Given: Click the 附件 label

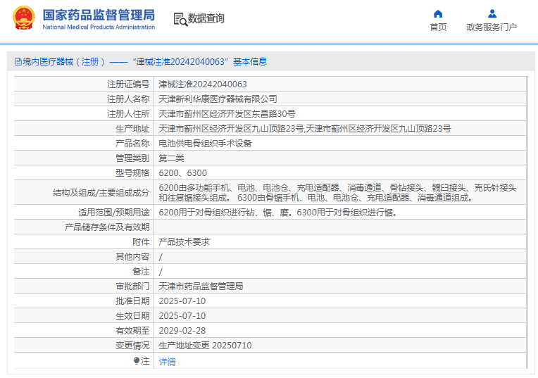Looking at the screenshot, I should click(x=141, y=242).
